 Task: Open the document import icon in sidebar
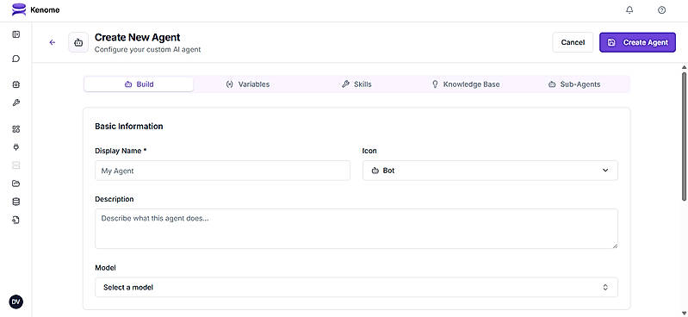(x=16, y=220)
